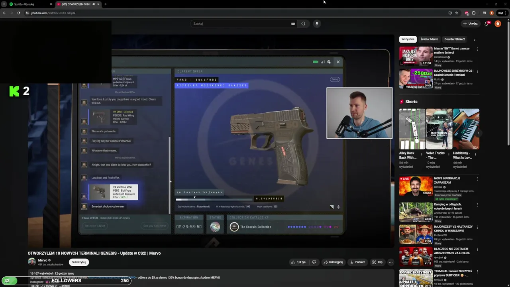Mute the YouTube tab via speaker icon
The image size is (510, 287).
[x=94, y=4]
